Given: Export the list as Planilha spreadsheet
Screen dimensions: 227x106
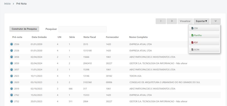Looking at the screenshot, I should (204, 35).
